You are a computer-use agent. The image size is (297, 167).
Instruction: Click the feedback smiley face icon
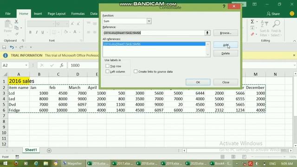[x=292, y=13]
